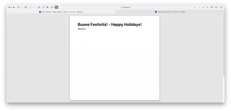231x111 pixels.
Task: Click the Mail envelope toolbar icon
Action: click(39, 7)
